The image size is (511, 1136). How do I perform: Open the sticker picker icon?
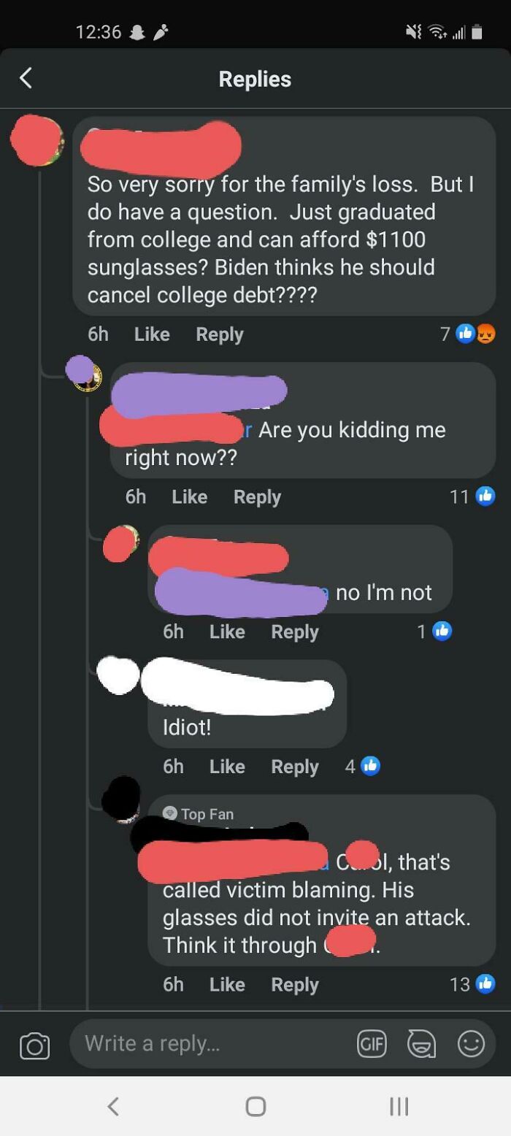click(x=421, y=1044)
